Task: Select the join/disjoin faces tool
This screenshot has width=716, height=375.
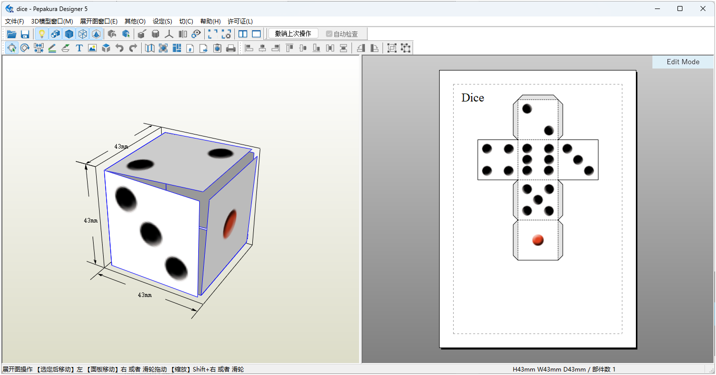Action: [x=39, y=48]
